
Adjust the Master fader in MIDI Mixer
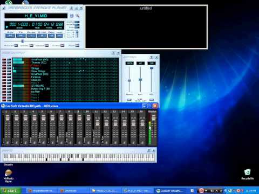(154, 117)
